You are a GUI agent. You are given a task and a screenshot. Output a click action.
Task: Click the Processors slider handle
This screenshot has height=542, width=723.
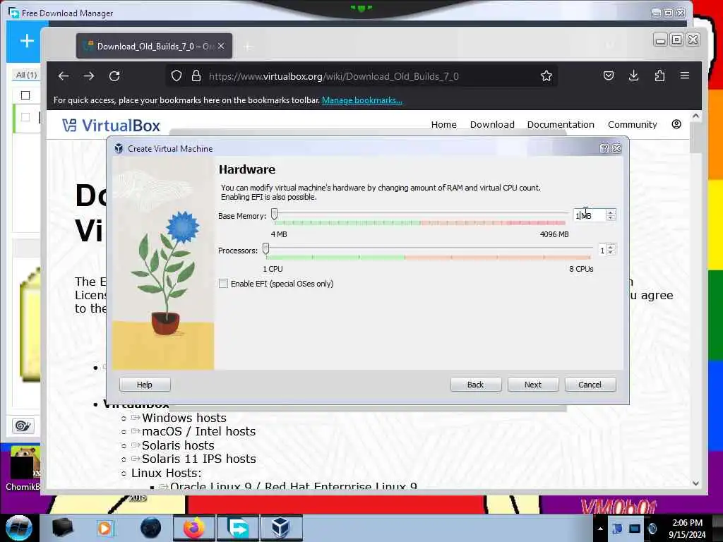point(265,249)
